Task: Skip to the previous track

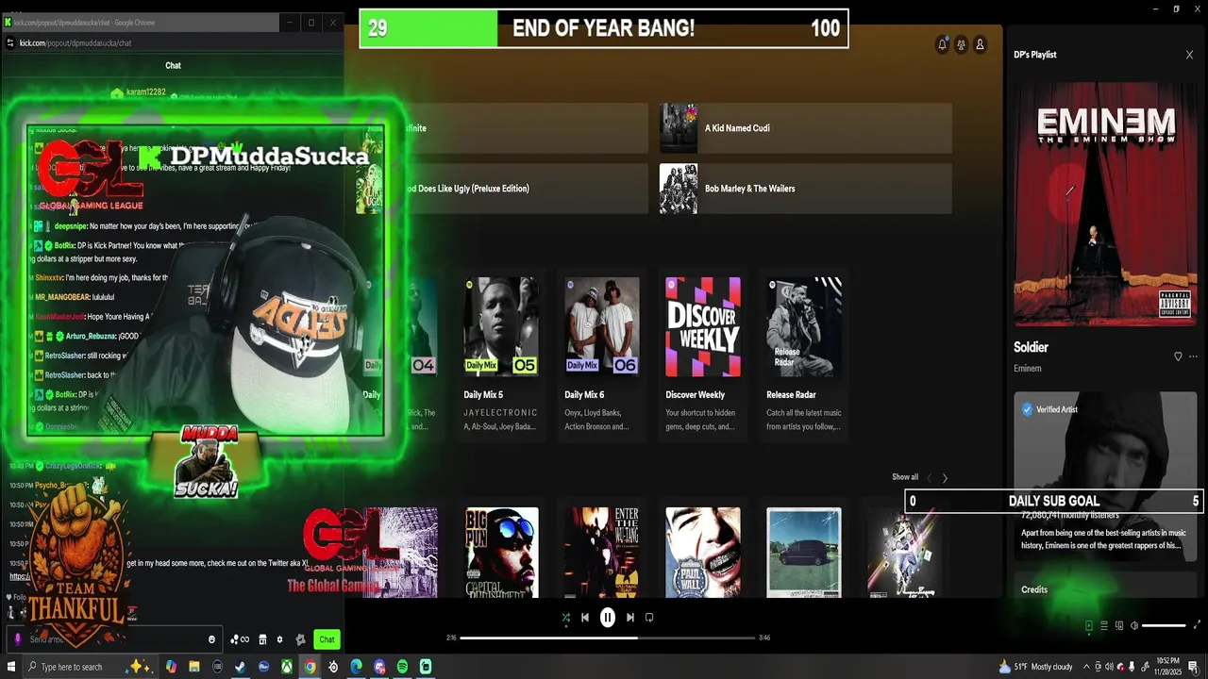Action: pyautogui.click(x=585, y=618)
